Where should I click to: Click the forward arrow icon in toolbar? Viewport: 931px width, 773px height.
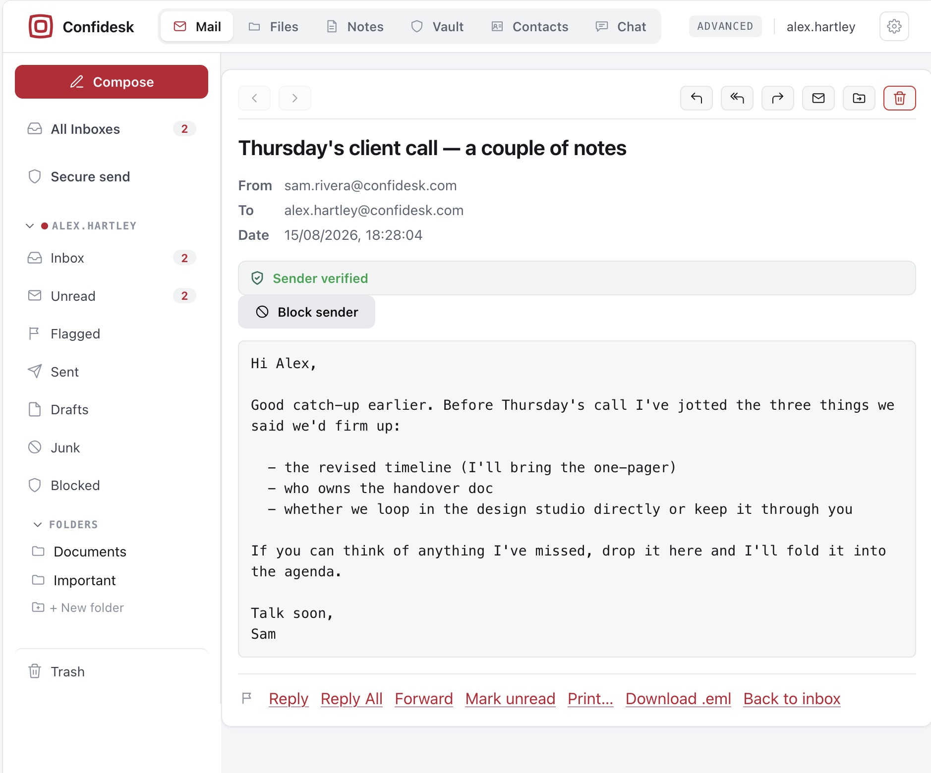pos(778,98)
